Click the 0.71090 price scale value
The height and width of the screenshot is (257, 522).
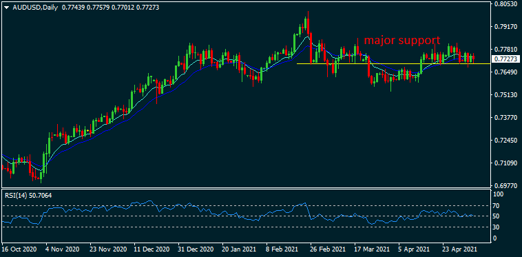(x=505, y=163)
